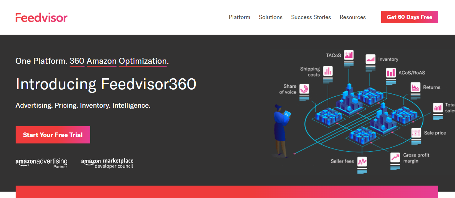Click the 'Seller fees' label

click(x=342, y=161)
